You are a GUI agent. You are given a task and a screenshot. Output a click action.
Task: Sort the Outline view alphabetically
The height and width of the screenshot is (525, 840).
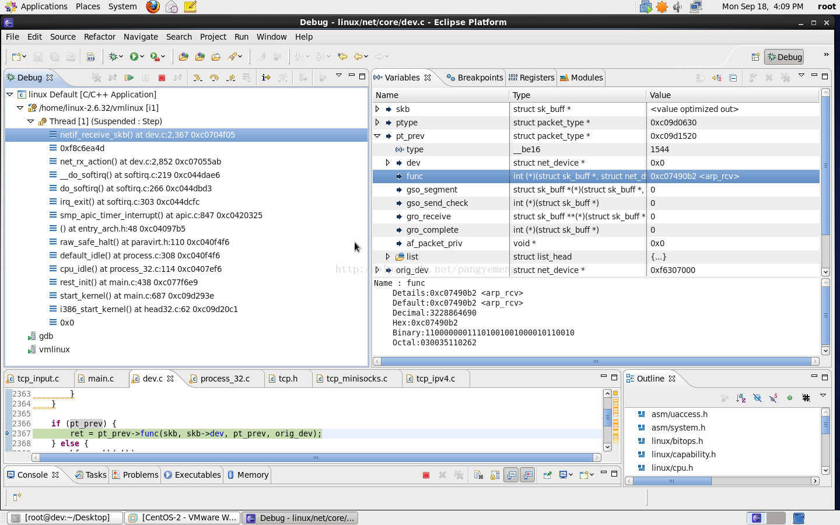(741, 398)
